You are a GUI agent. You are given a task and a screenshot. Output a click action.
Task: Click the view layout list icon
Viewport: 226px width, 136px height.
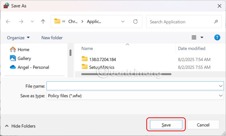194,38
